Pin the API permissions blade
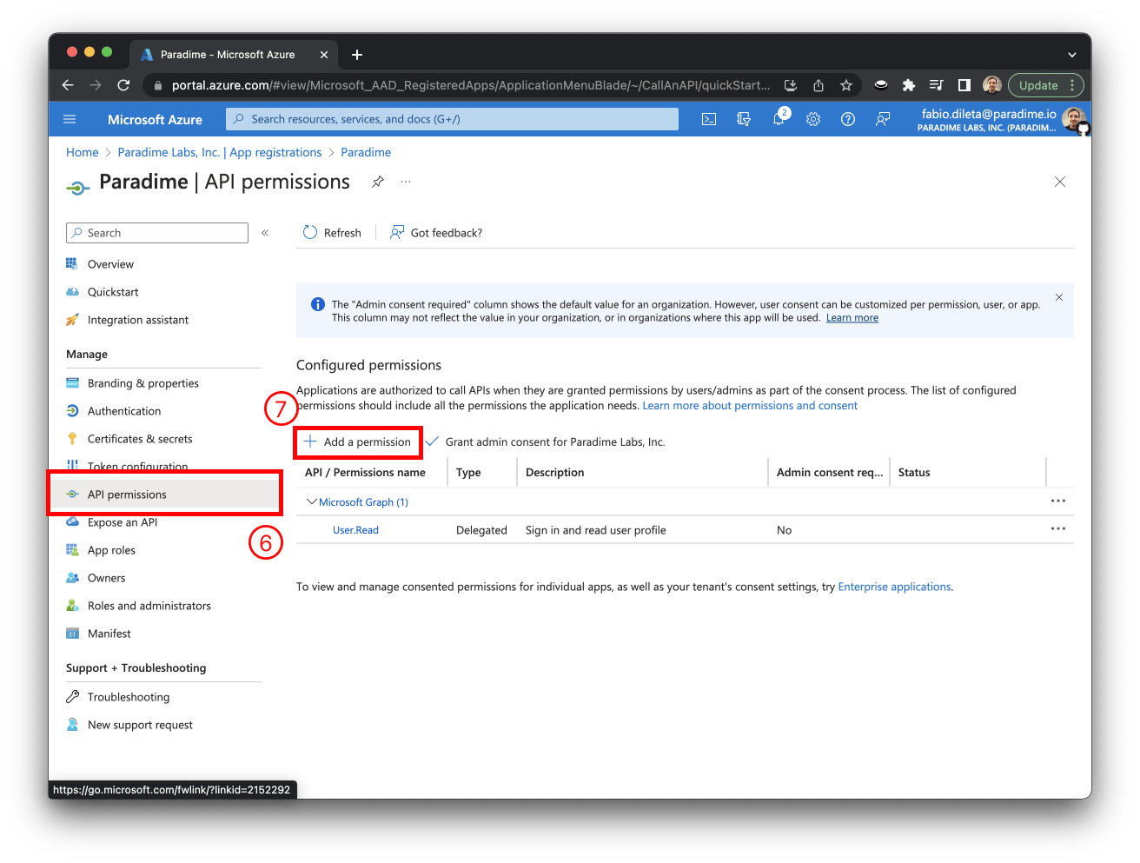The width and height of the screenshot is (1140, 863). (378, 182)
